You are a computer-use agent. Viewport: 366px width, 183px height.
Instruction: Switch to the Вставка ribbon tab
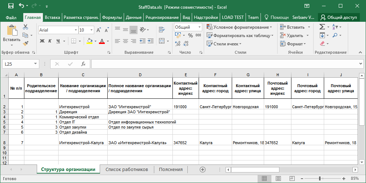click(52, 17)
